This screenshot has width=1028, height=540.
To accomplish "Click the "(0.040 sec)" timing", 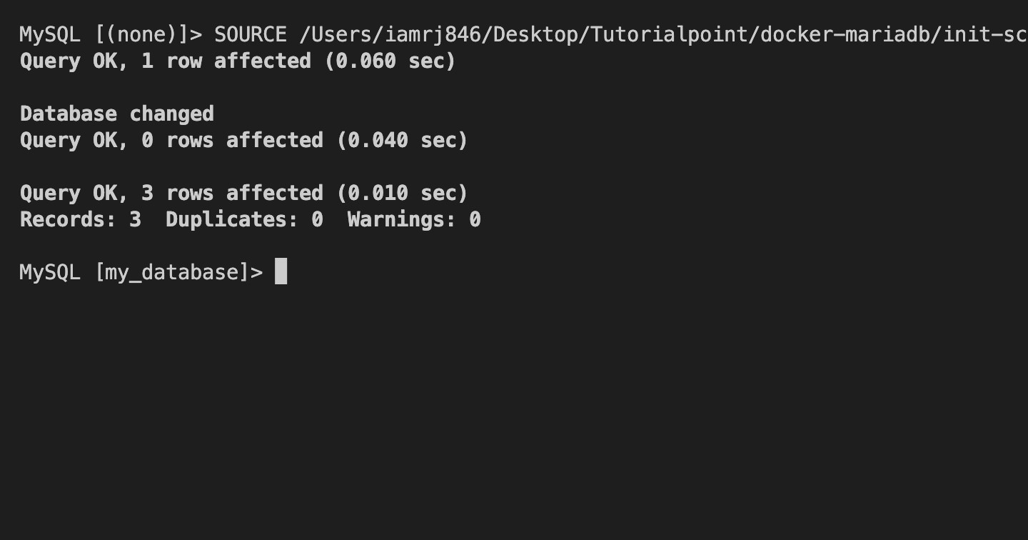I will [x=402, y=141].
